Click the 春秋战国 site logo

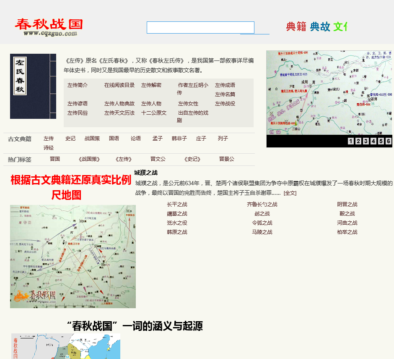point(49,27)
